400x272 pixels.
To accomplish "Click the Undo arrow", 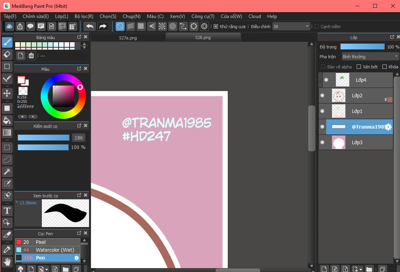I will 89,26.
